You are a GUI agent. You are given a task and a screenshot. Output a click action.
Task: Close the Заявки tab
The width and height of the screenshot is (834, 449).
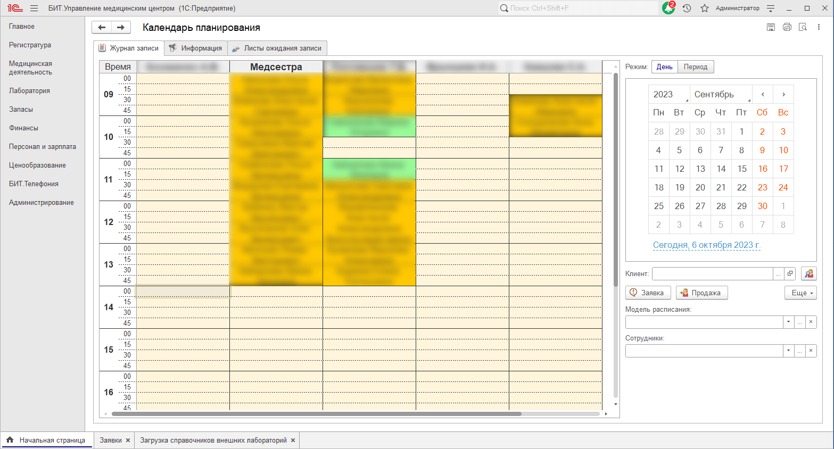click(x=128, y=440)
